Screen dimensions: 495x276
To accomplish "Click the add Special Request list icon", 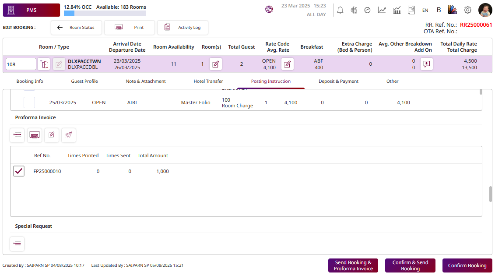I will 17,244.
